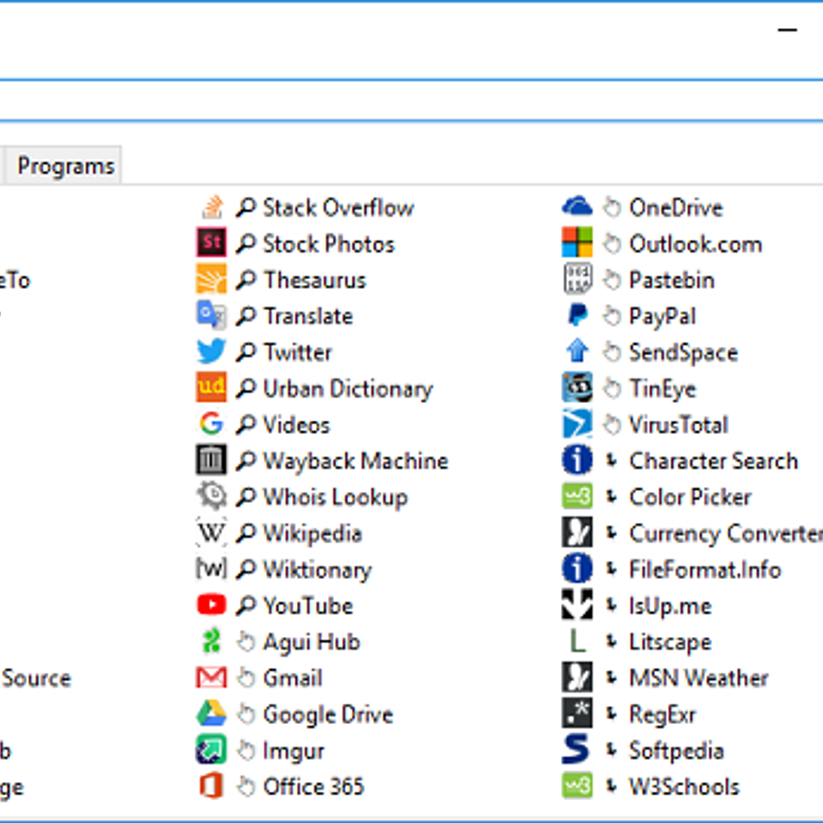Click the Google Drive triangle icon

pyautogui.click(x=211, y=713)
